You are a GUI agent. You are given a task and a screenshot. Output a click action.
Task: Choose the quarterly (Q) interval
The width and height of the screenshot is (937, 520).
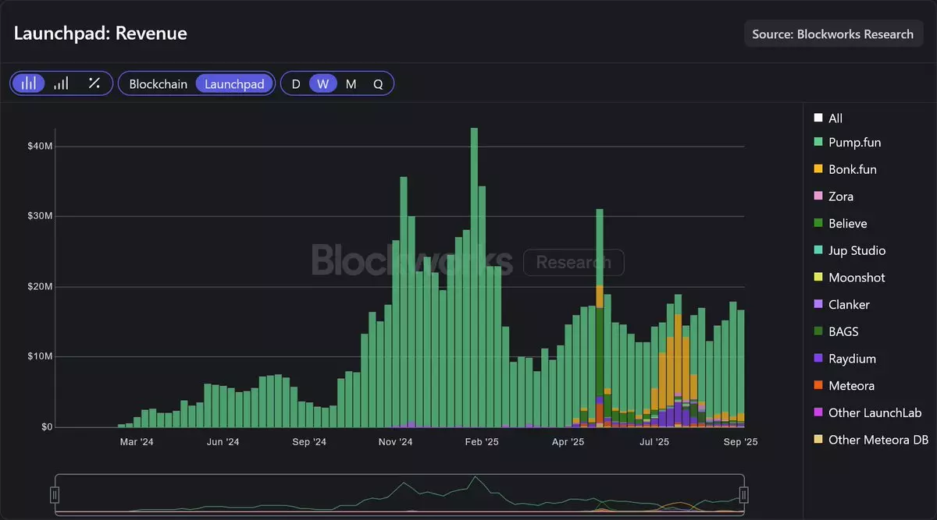[378, 83]
